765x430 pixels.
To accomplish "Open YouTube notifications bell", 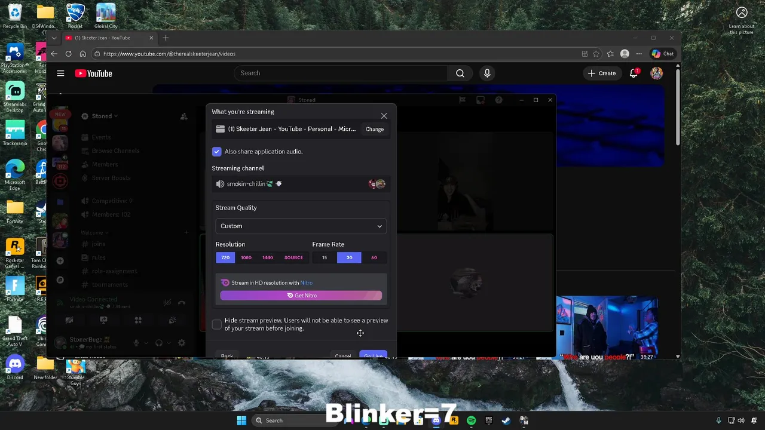I will 634,73.
